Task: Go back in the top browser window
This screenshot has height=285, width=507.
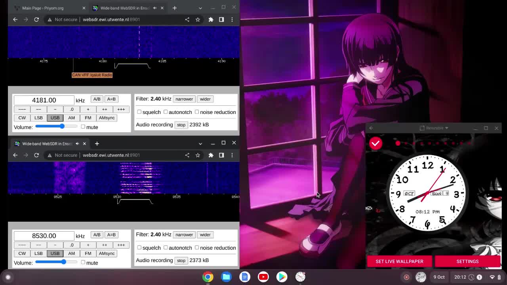Action: click(15, 19)
